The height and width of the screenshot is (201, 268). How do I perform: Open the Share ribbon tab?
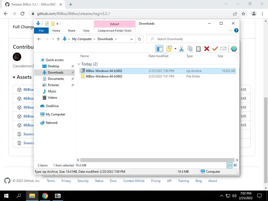point(71,31)
